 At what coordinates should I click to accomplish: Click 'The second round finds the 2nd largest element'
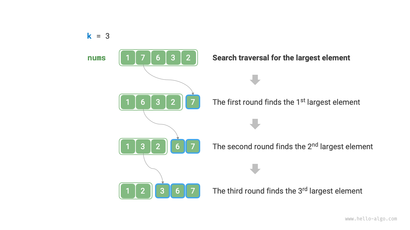(292, 147)
